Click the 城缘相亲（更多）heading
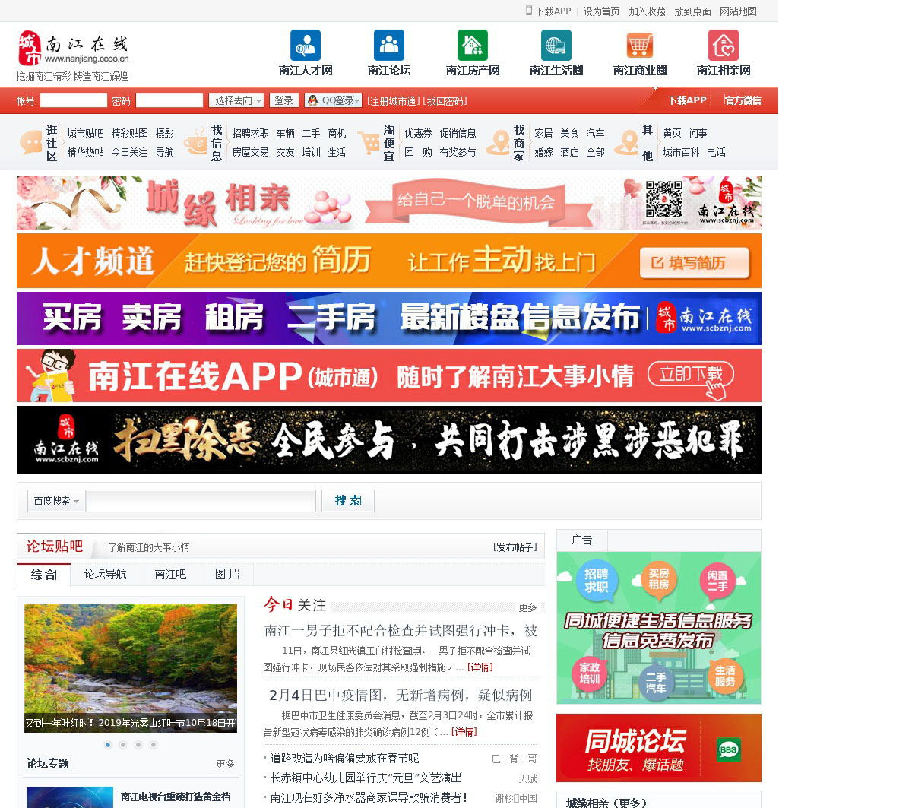Screen dimensions: 912x808 tap(606, 803)
